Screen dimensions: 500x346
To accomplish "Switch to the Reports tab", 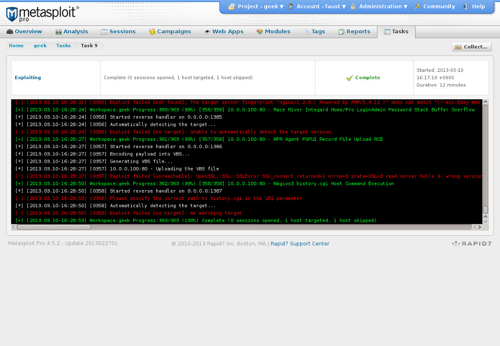I will pos(354,32).
